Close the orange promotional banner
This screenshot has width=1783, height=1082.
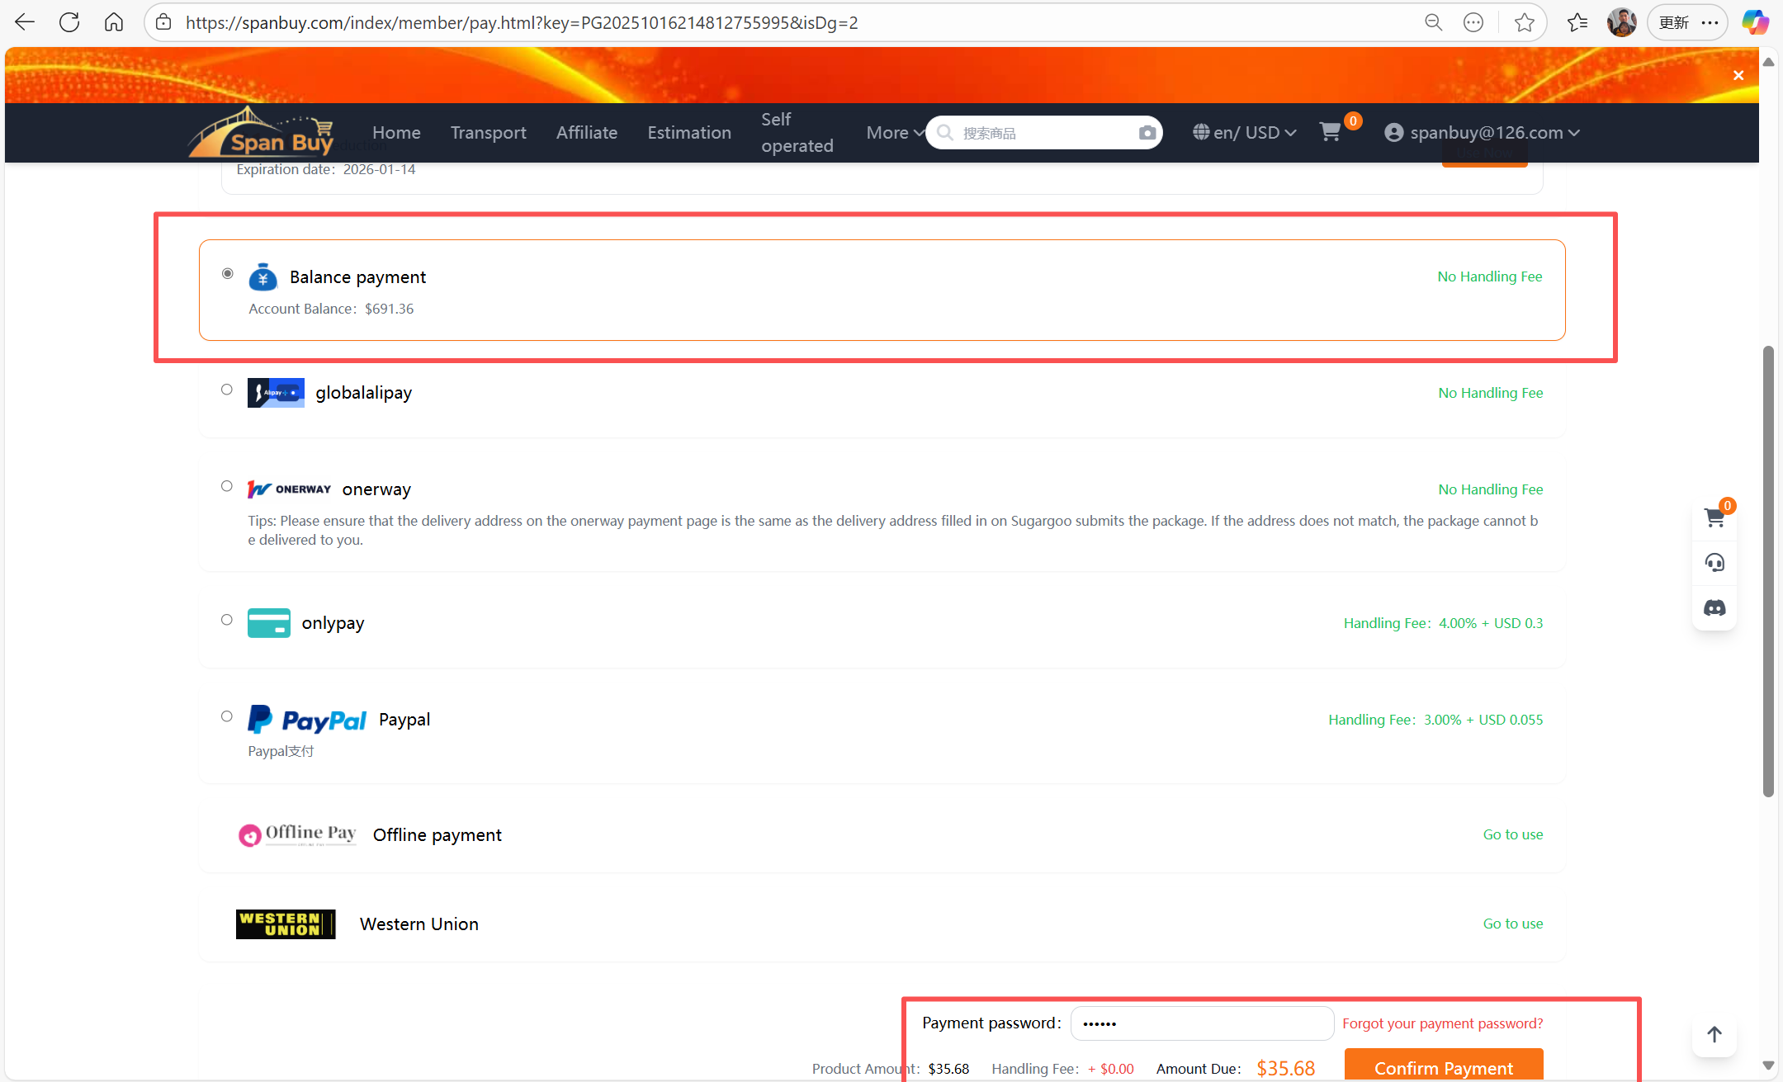(x=1738, y=75)
